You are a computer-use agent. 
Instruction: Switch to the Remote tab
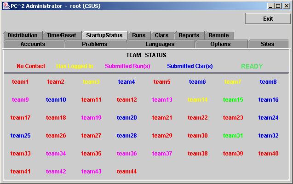(x=218, y=35)
